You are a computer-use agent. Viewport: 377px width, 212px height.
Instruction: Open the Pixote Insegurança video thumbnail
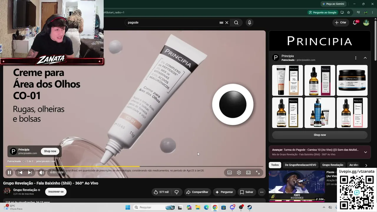coord(297,186)
